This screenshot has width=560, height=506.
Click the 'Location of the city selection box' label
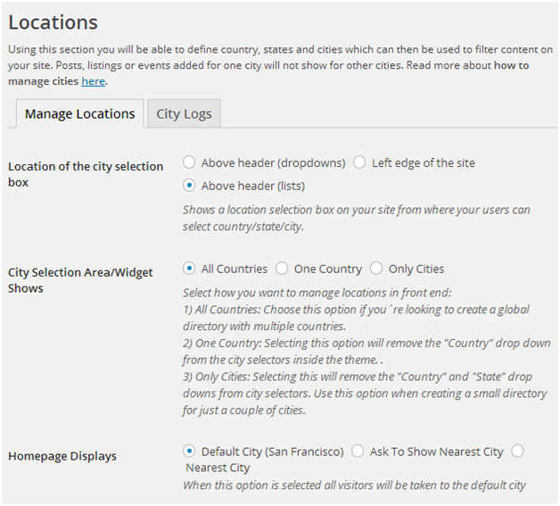86,174
